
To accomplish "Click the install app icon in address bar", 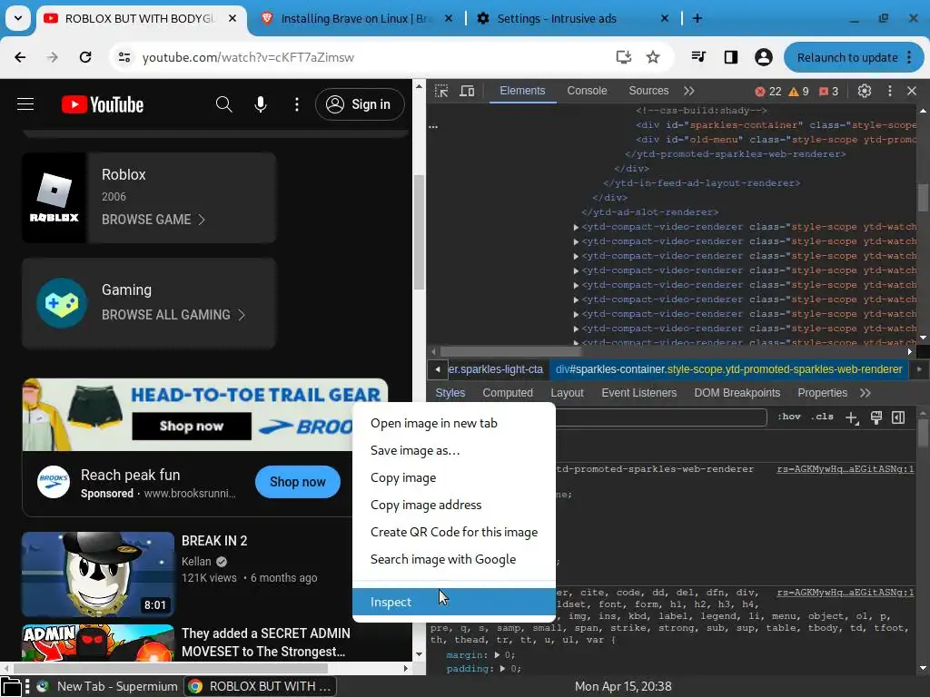I will [x=623, y=57].
